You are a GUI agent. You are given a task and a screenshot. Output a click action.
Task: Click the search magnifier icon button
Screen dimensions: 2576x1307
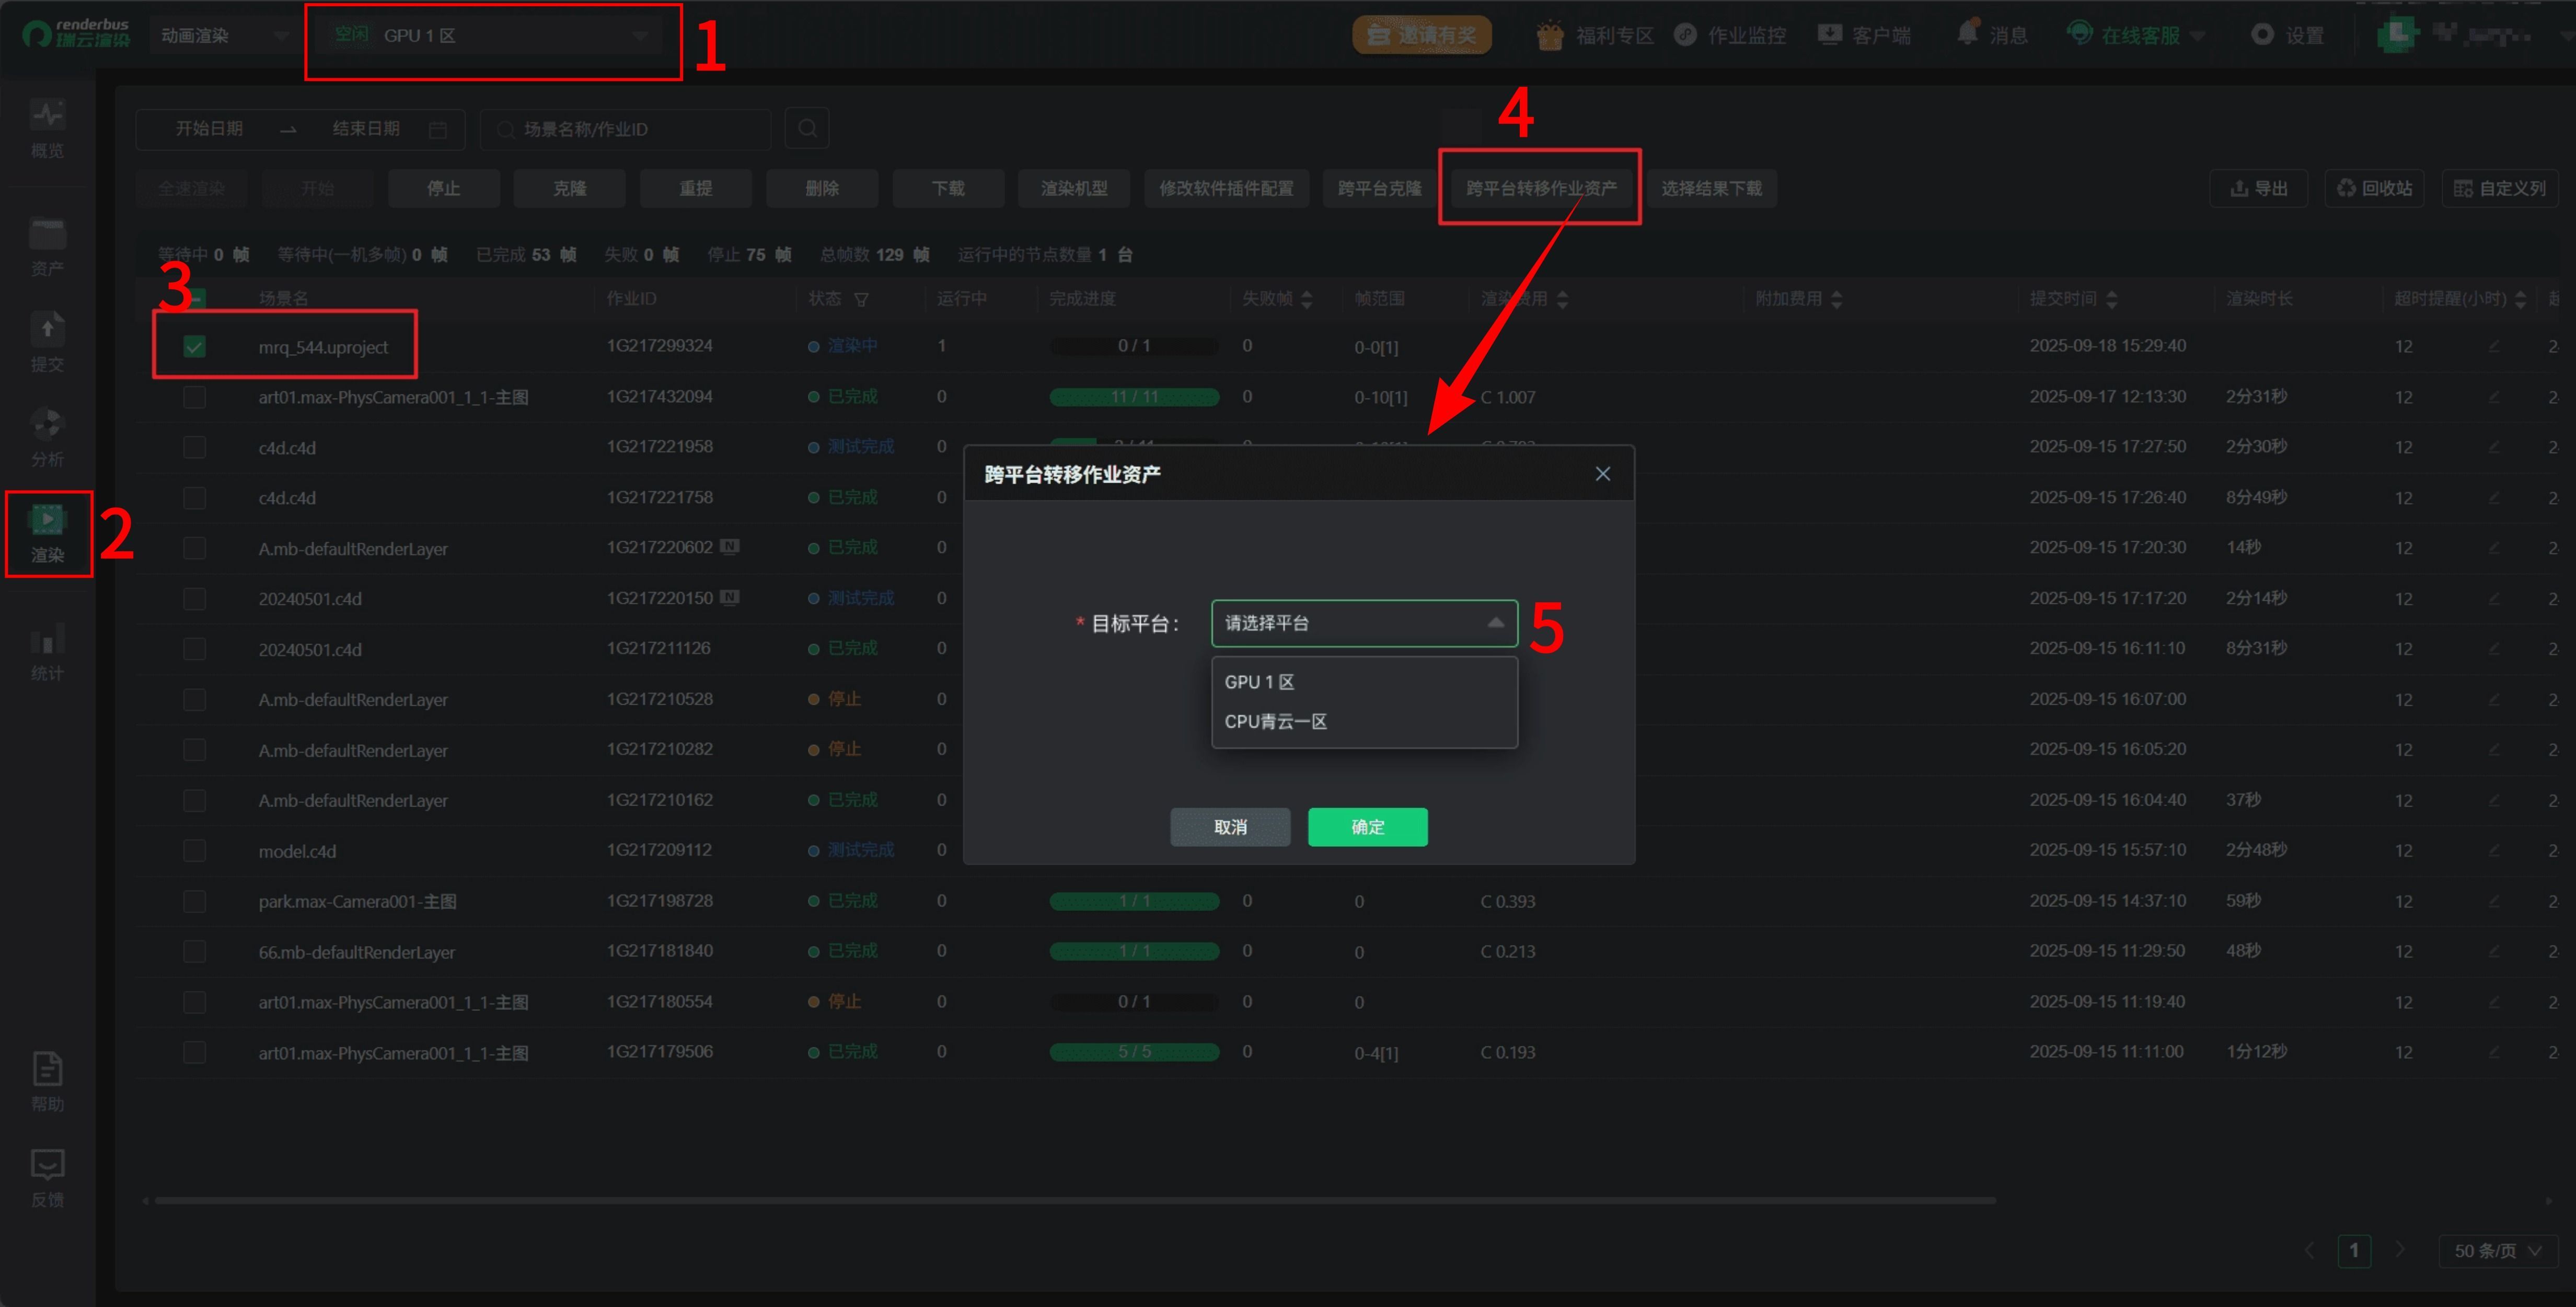(x=807, y=129)
